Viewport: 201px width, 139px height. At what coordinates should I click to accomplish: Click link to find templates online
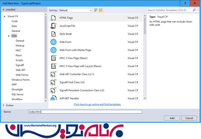(97, 104)
